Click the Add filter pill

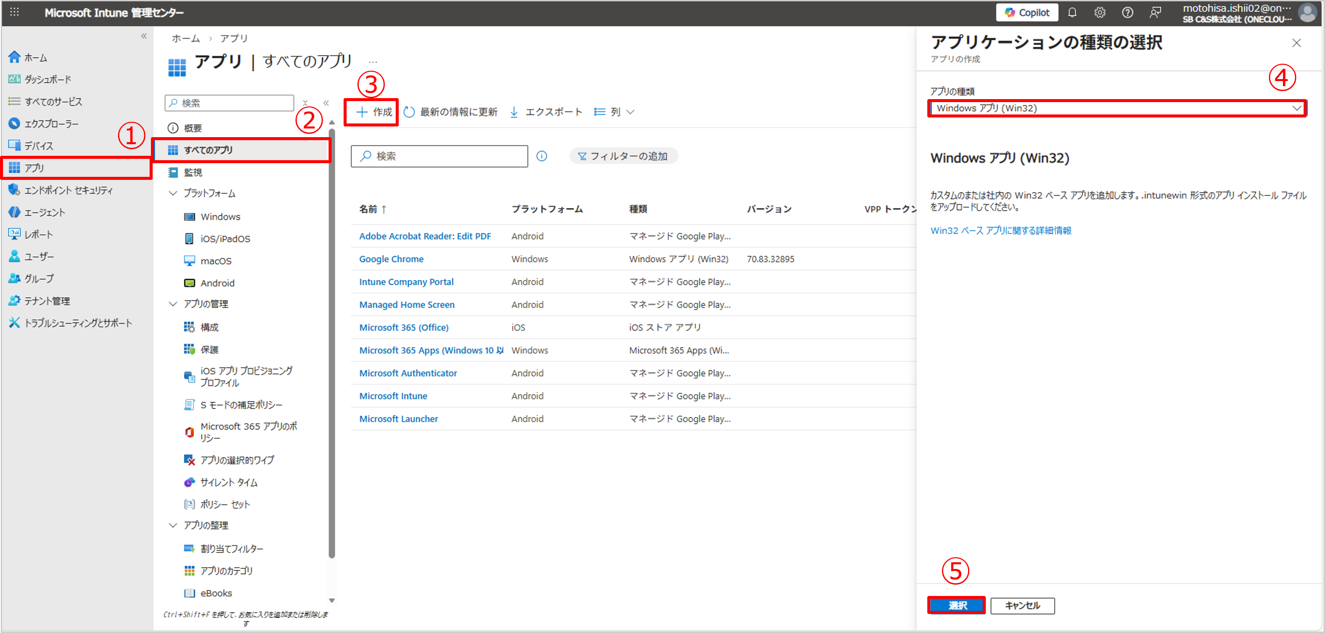[623, 156]
